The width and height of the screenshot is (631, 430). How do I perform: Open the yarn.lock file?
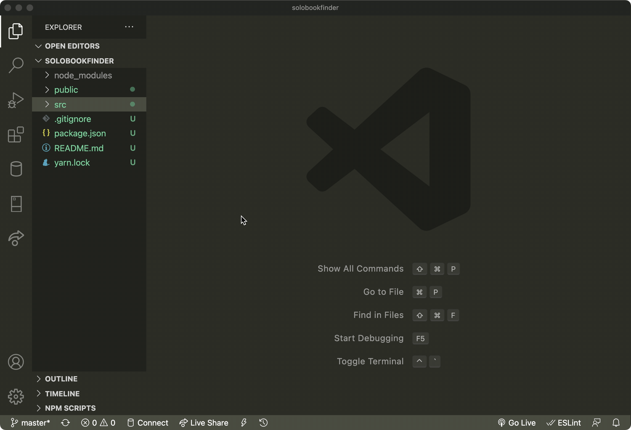tap(89, 163)
